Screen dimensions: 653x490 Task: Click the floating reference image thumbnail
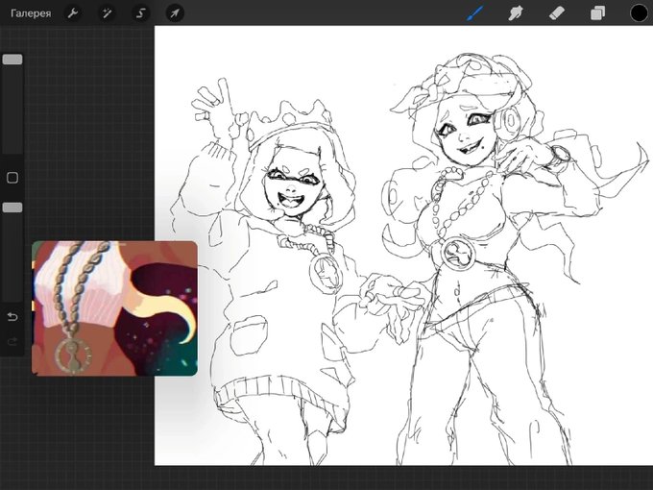[x=114, y=308]
